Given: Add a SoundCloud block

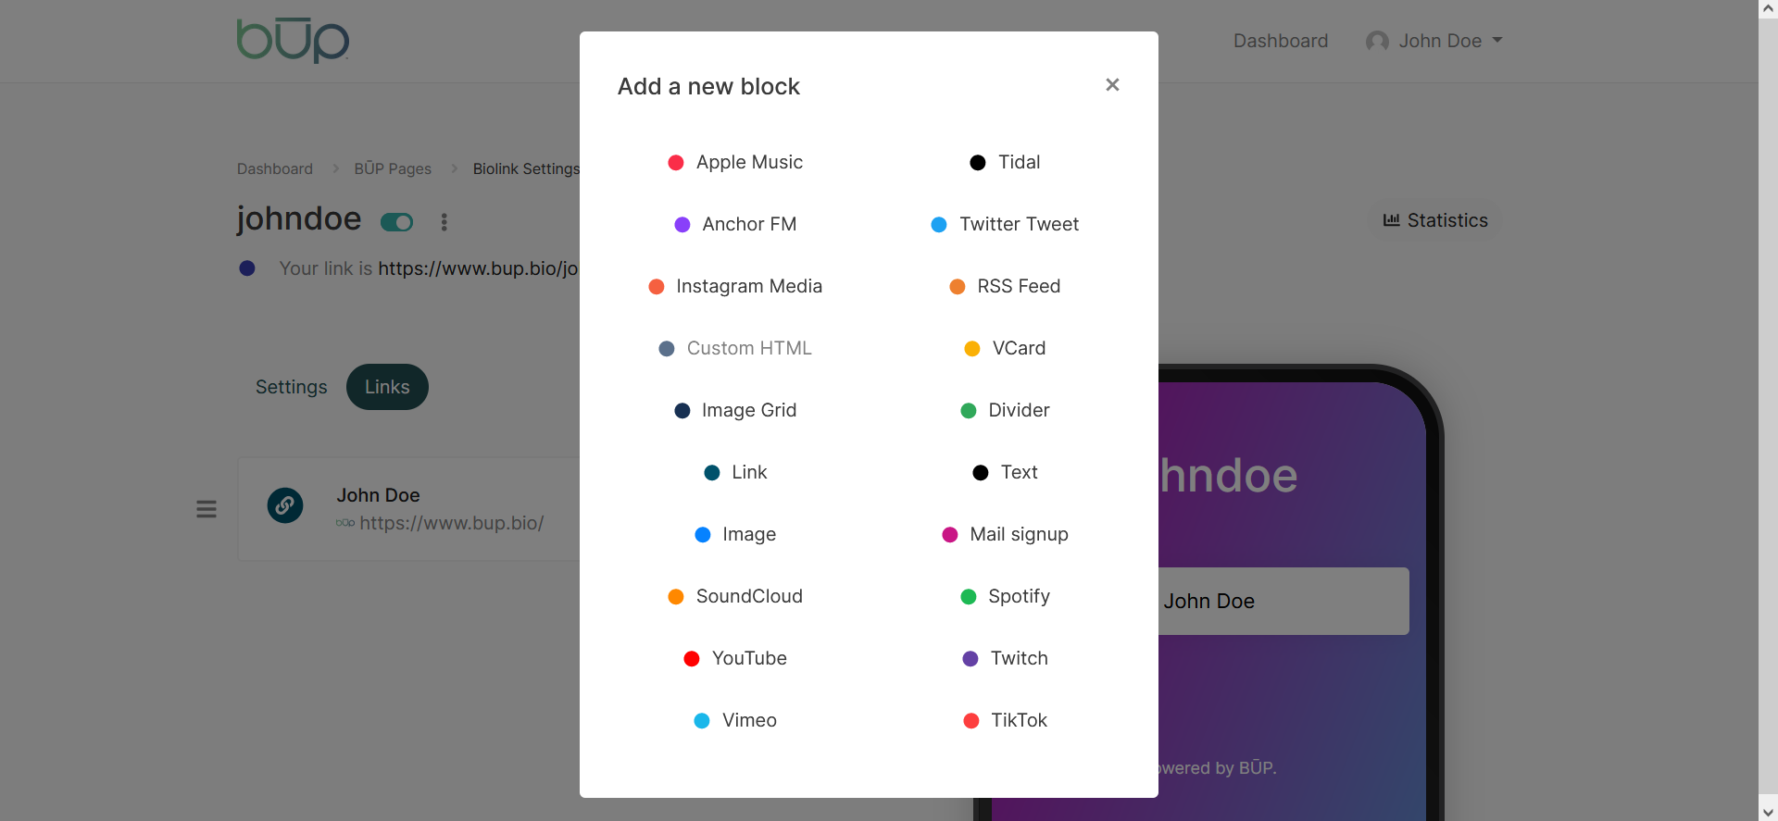Looking at the screenshot, I should [735, 596].
